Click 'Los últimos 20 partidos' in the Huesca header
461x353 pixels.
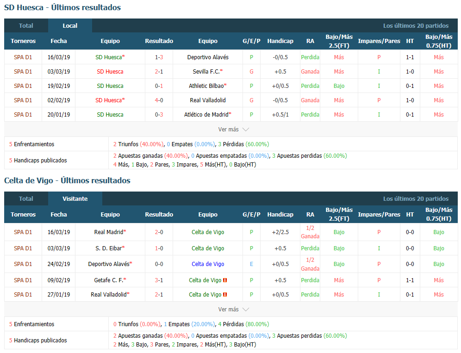pos(416,25)
